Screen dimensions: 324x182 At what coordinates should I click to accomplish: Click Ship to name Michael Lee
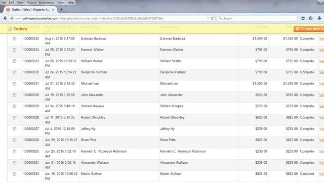point(169,83)
